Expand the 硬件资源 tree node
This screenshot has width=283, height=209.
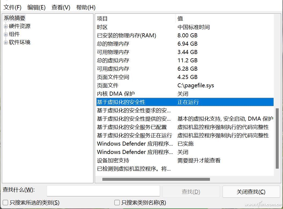6,26
